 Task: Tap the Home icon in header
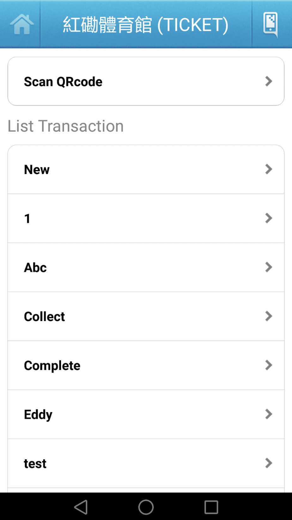[x=21, y=24]
